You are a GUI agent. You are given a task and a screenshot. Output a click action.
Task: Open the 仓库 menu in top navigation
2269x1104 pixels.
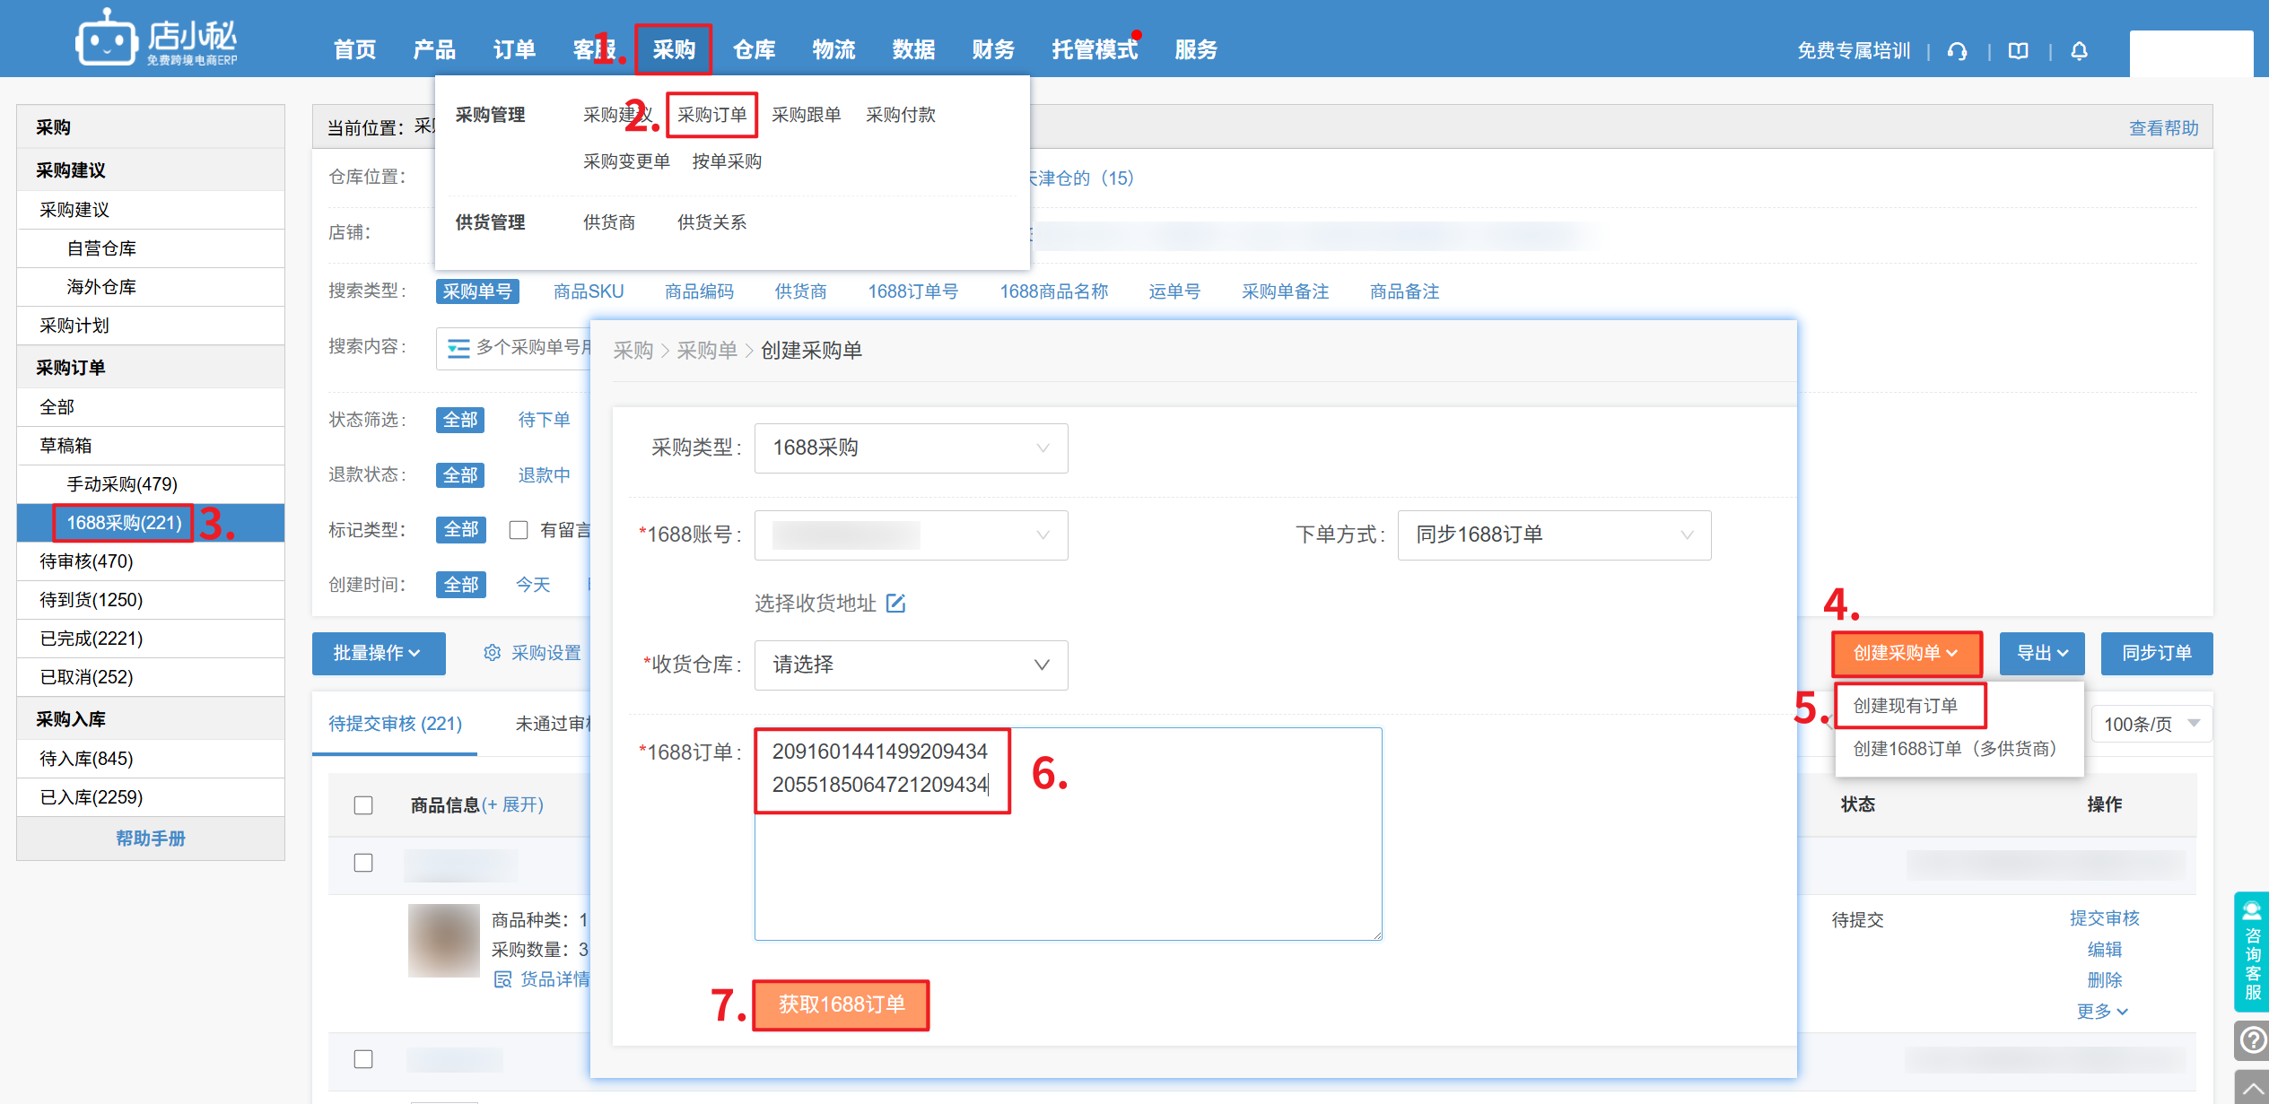click(754, 50)
